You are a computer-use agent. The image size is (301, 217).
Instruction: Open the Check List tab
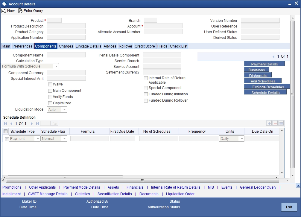click(179, 46)
